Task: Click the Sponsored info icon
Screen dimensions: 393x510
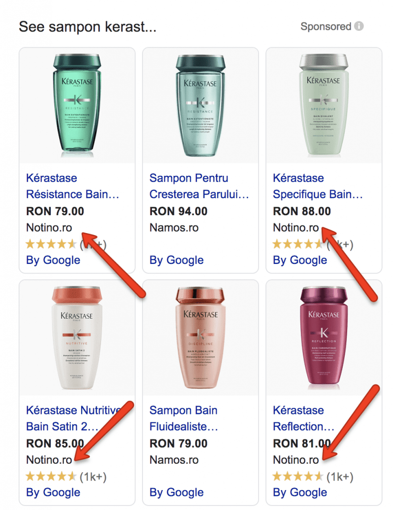Action: point(359,26)
